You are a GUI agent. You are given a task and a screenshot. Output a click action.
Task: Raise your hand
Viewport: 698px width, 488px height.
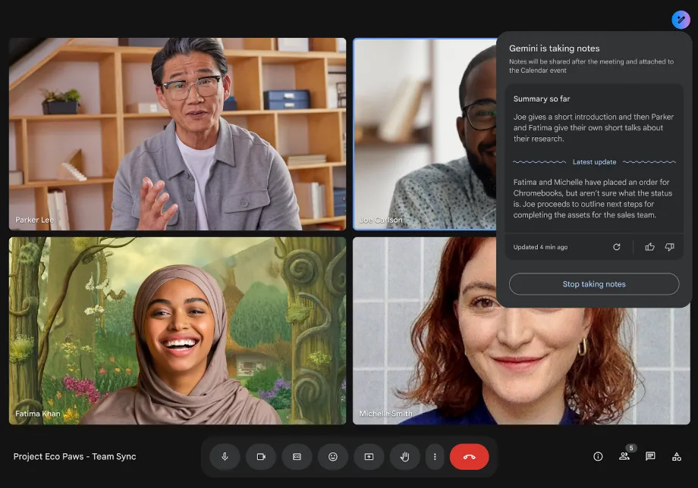(404, 456)
